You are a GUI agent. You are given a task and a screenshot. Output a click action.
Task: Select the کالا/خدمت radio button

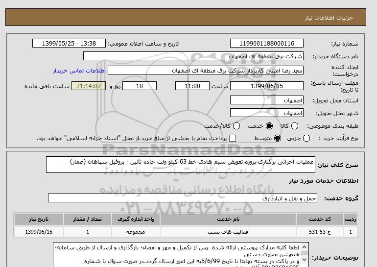coord(236,126)
